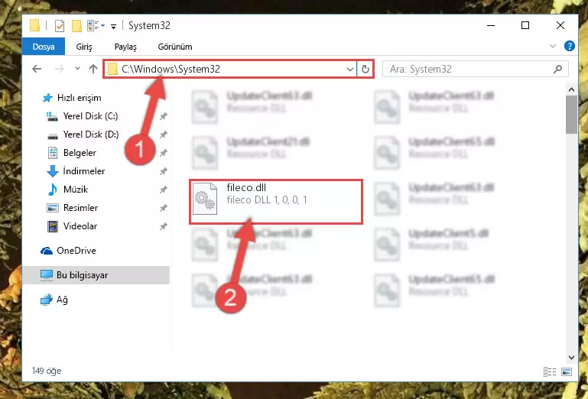588x399 pixels.
Task: Open the recent locations dropdown arrow
Action: click(x=77, y=69)
